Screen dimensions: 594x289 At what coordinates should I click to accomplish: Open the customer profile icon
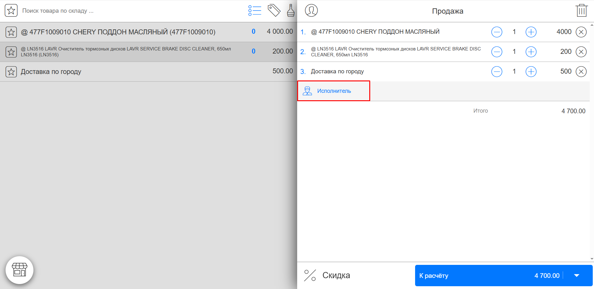click(x=311, y=11)
